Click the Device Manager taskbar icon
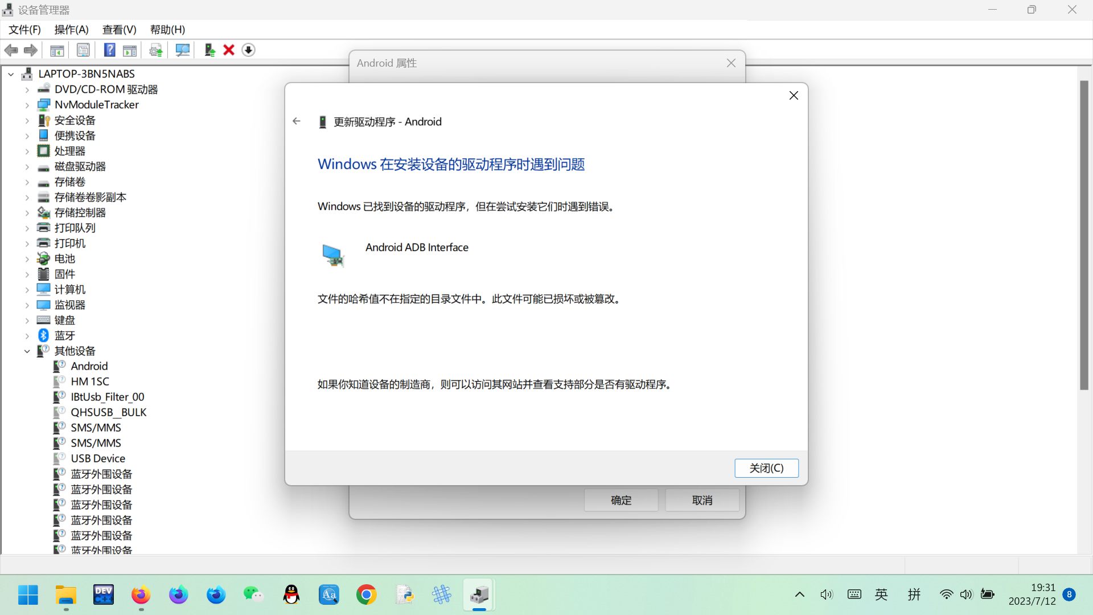Image resolution: width=1093 pixels, height=615 pixels. (x=479, y=594)
